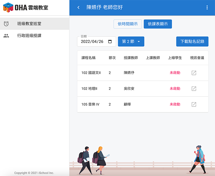Screen dimensions: 215x176
Task: Open the three-dot more options menu
Action: point(207,7)
